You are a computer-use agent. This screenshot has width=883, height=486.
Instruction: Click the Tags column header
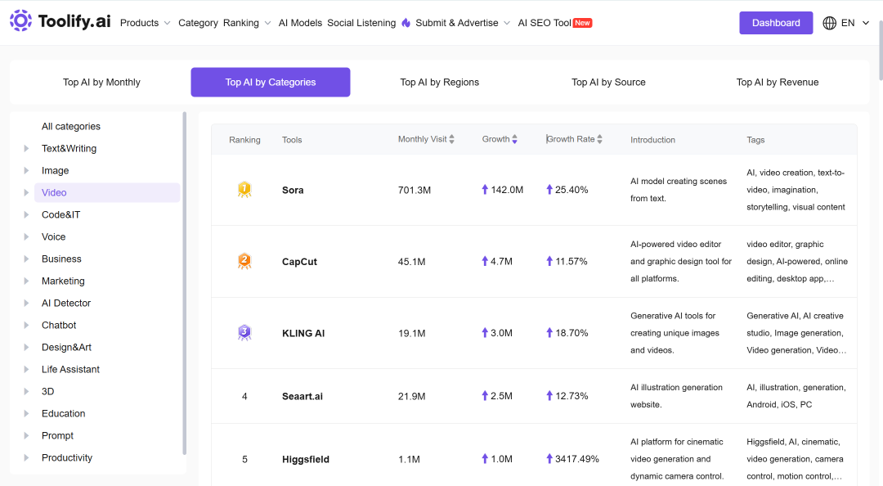click(x=755, y=140)
